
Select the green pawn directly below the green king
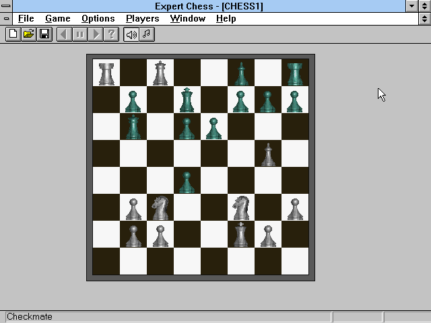tap(187, 129)
